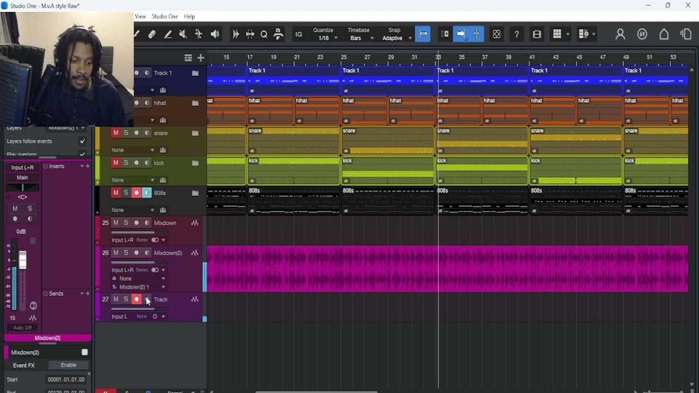The width and height of the screenshot is (699, 393).
Task: Click the IQ input quantize button
Action: click(299, 34)
